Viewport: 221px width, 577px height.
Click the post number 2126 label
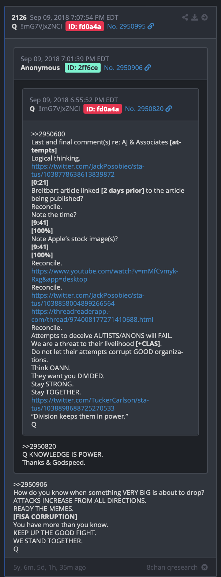pyautogui.click(x=19, y=17)
